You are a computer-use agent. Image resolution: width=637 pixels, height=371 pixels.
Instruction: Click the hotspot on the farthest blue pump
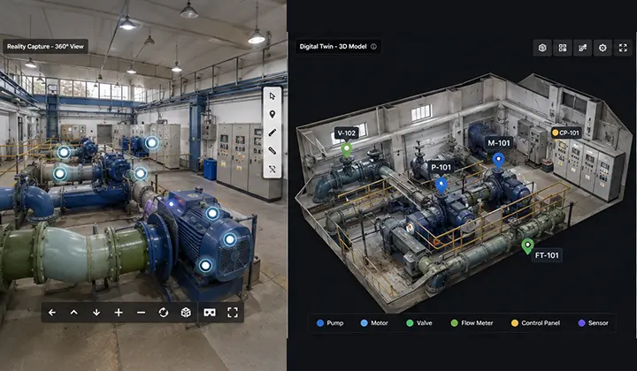[x=152, y=142]
